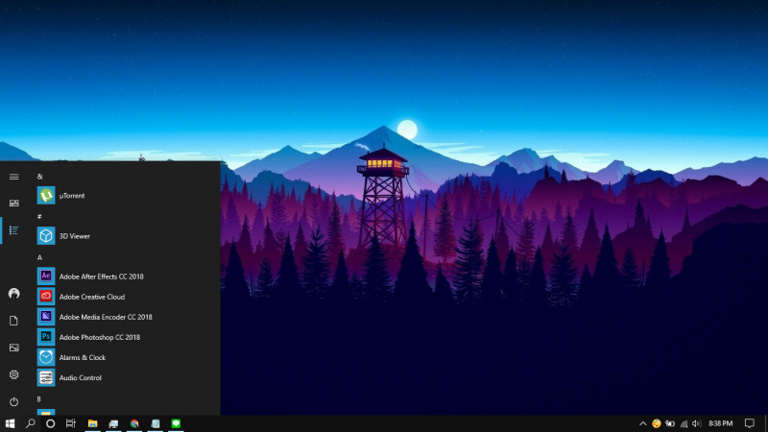
Task: Open Settings via the gear icon
Action: tap(13, 374)
